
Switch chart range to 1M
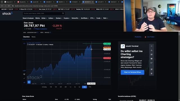[x=56, y=87]
